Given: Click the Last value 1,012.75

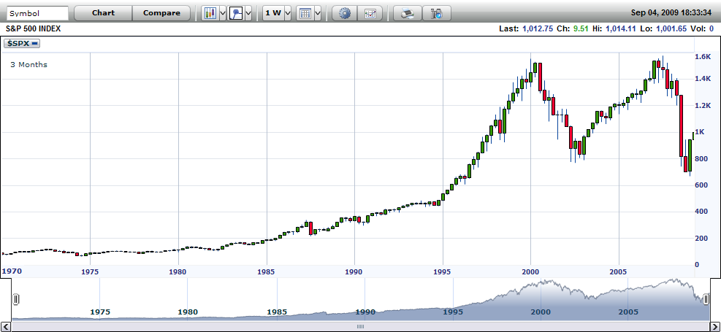Looking at the screenshot, I should coord(538,29).
